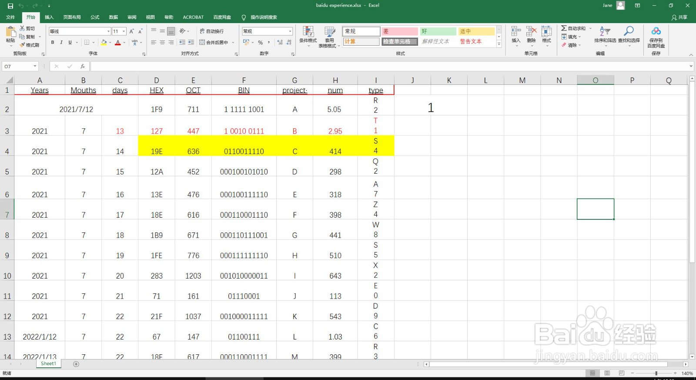Click the Paste (粘贴) icon
The image size is (696, 380).
point(10,32)
